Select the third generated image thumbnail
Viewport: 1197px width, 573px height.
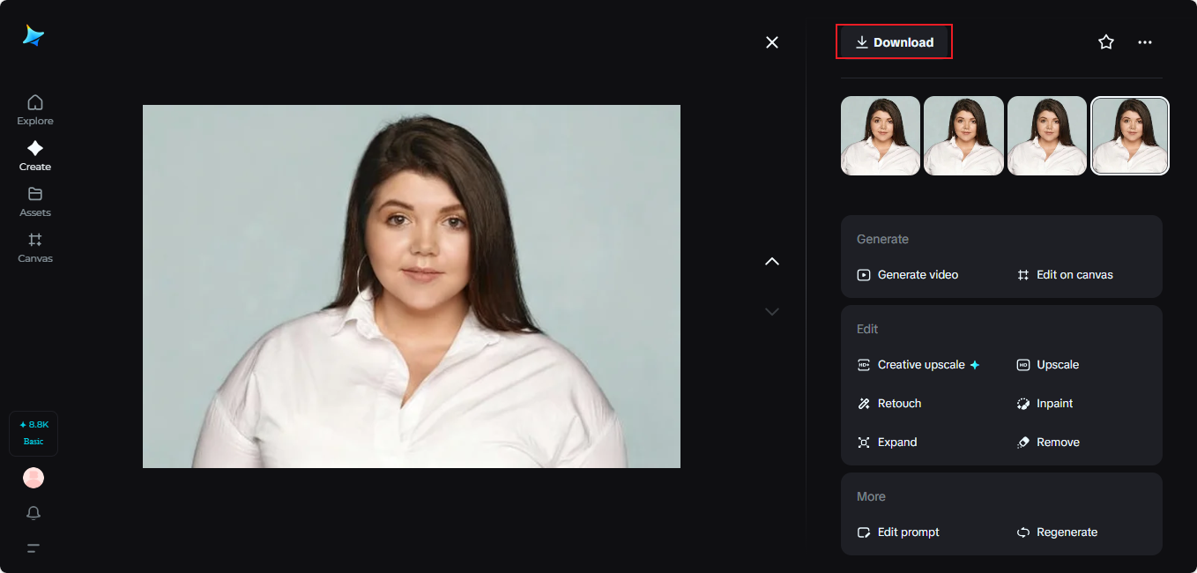(x=1047, y=136)
